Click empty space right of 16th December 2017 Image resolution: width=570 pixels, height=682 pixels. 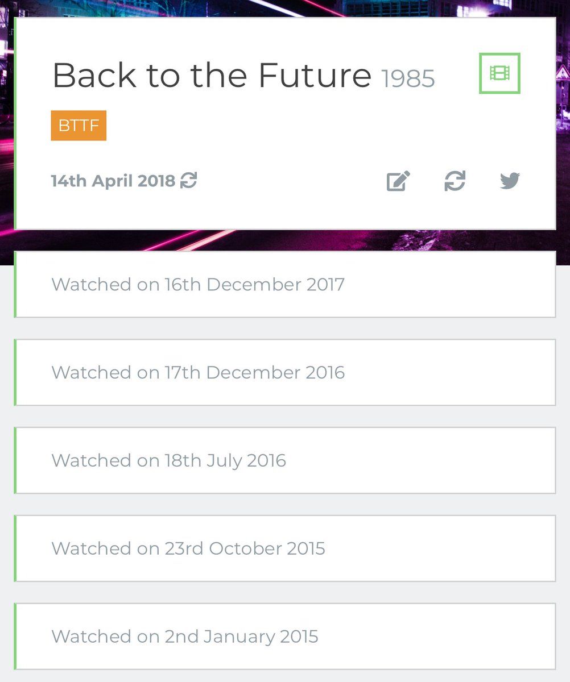[x=449, y=284]
